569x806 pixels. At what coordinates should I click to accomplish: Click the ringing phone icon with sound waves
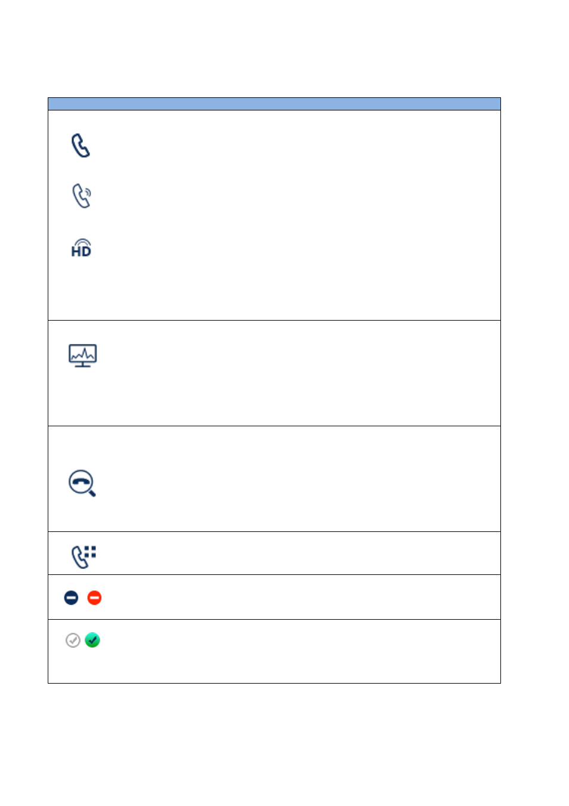tap(82, 196)
